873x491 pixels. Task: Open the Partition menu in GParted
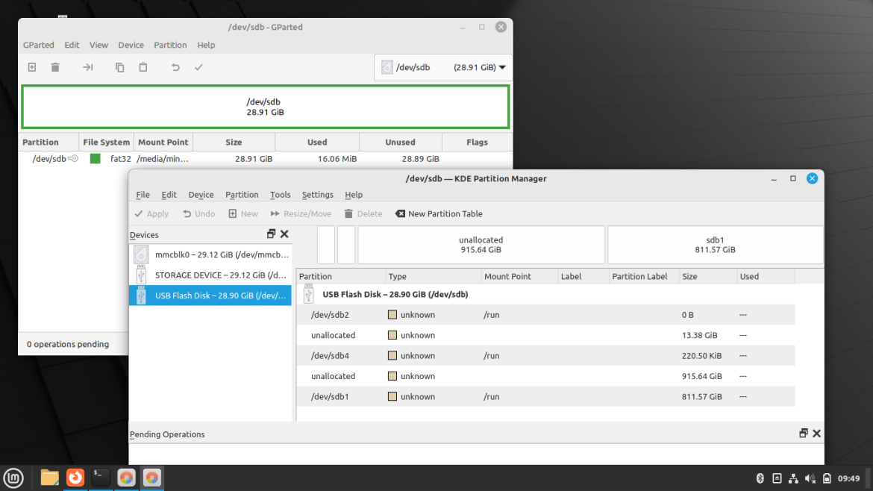coord(170,45)
